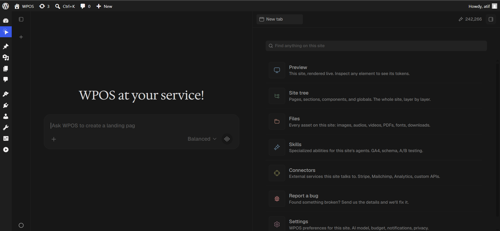Click the Site tree hierarchy icon
The image size is (500, 231).
(277, 96)
